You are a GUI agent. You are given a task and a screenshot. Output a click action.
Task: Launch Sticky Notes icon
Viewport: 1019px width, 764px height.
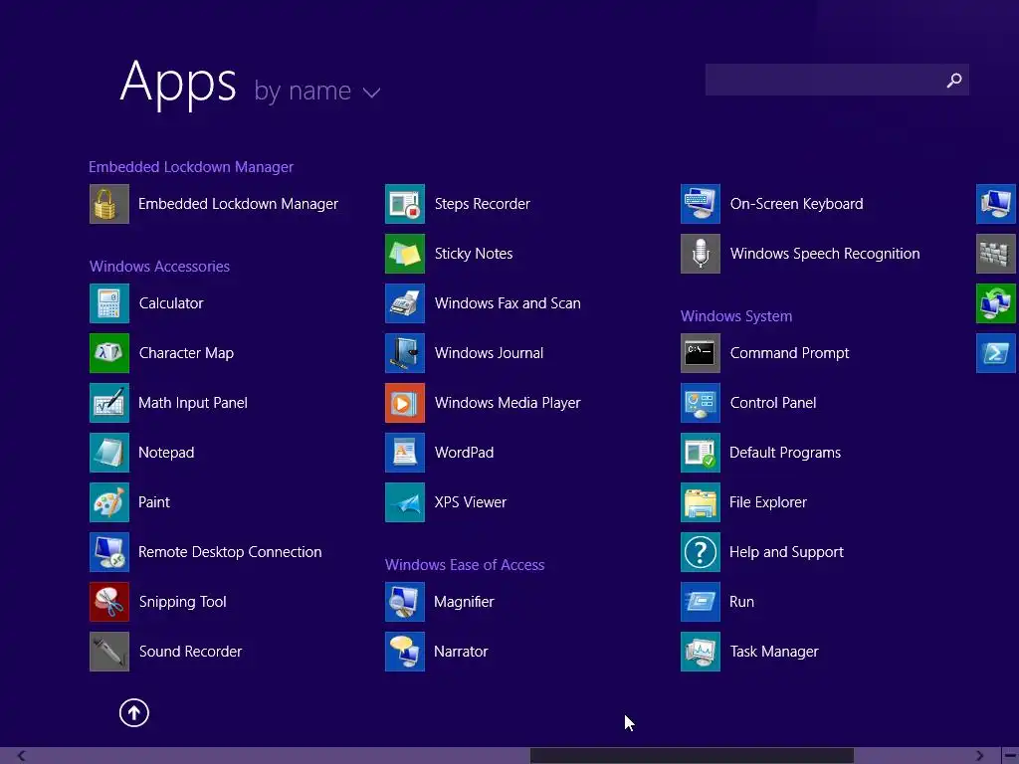(405, 254)
